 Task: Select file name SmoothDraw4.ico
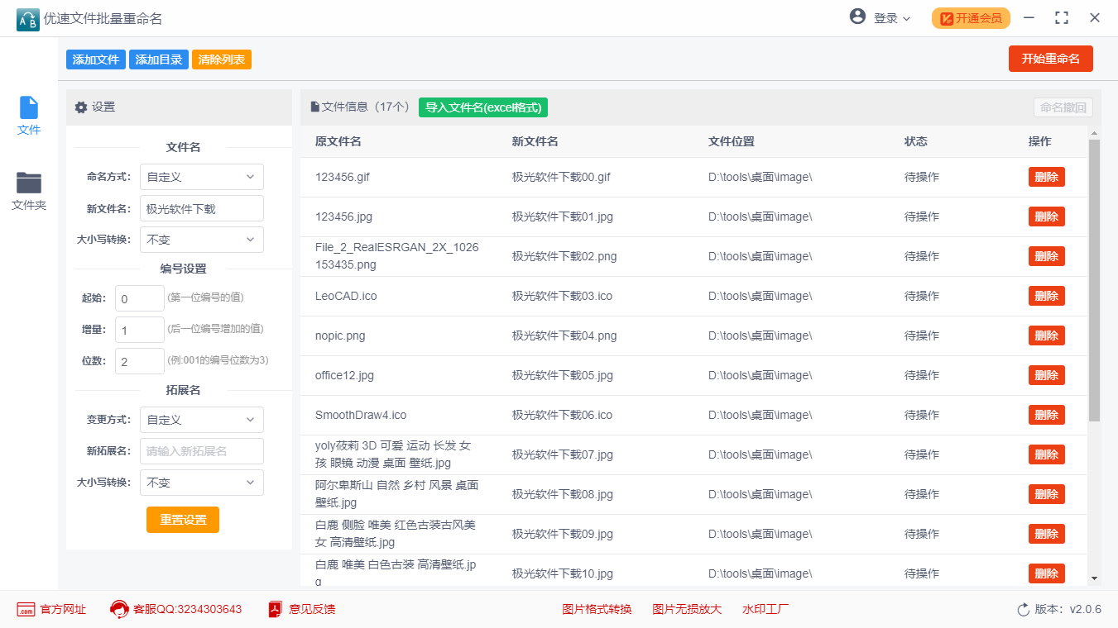[361, 415]
